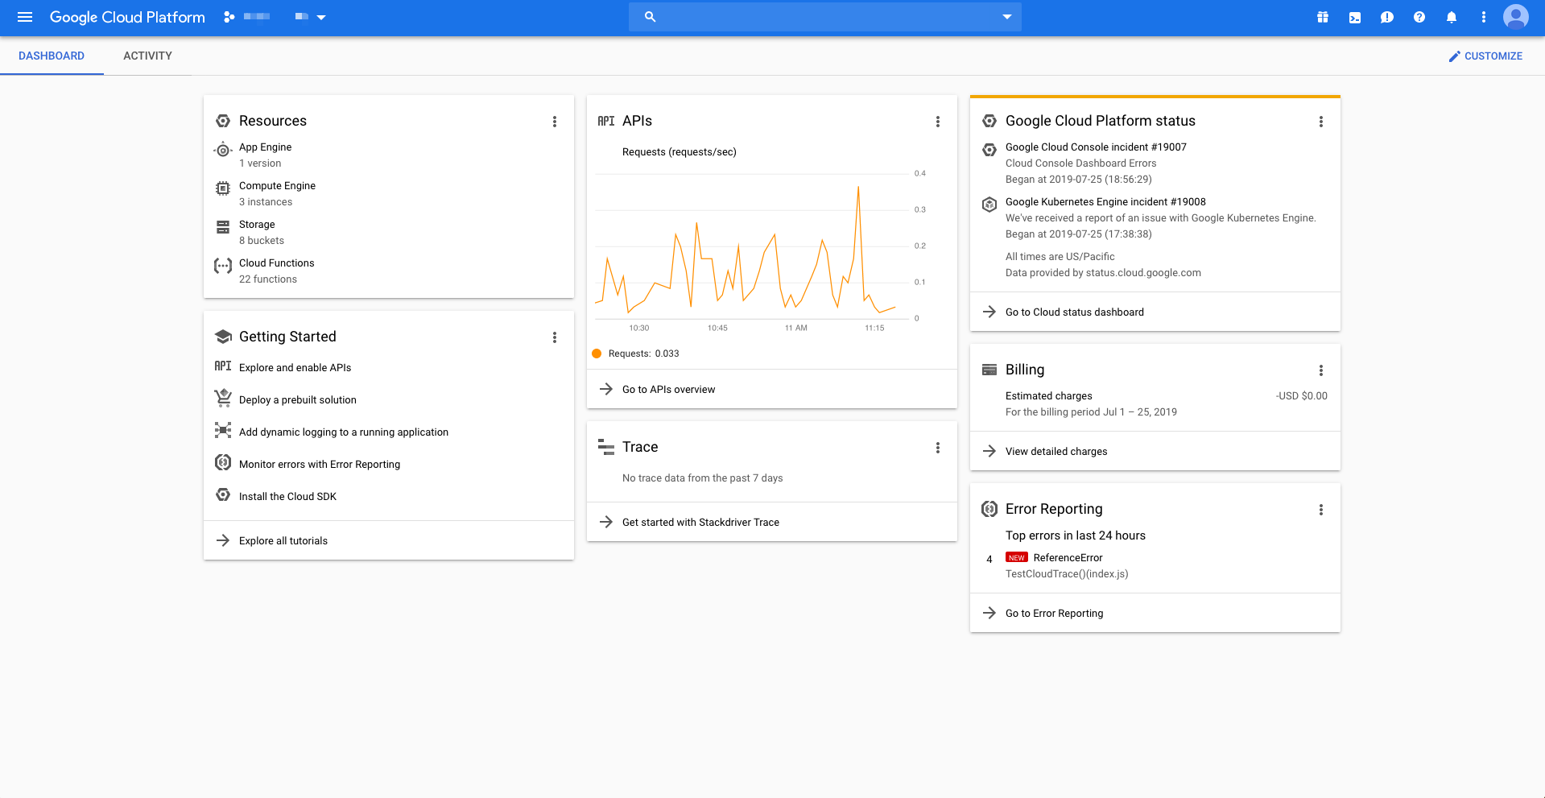Open the gift free trial icon

click(x=1323, y=17)
